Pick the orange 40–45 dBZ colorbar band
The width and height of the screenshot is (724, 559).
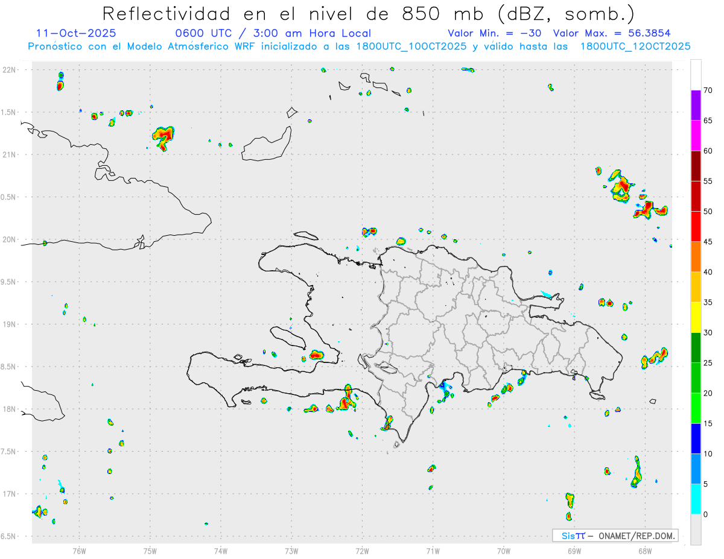click(696, 257)
